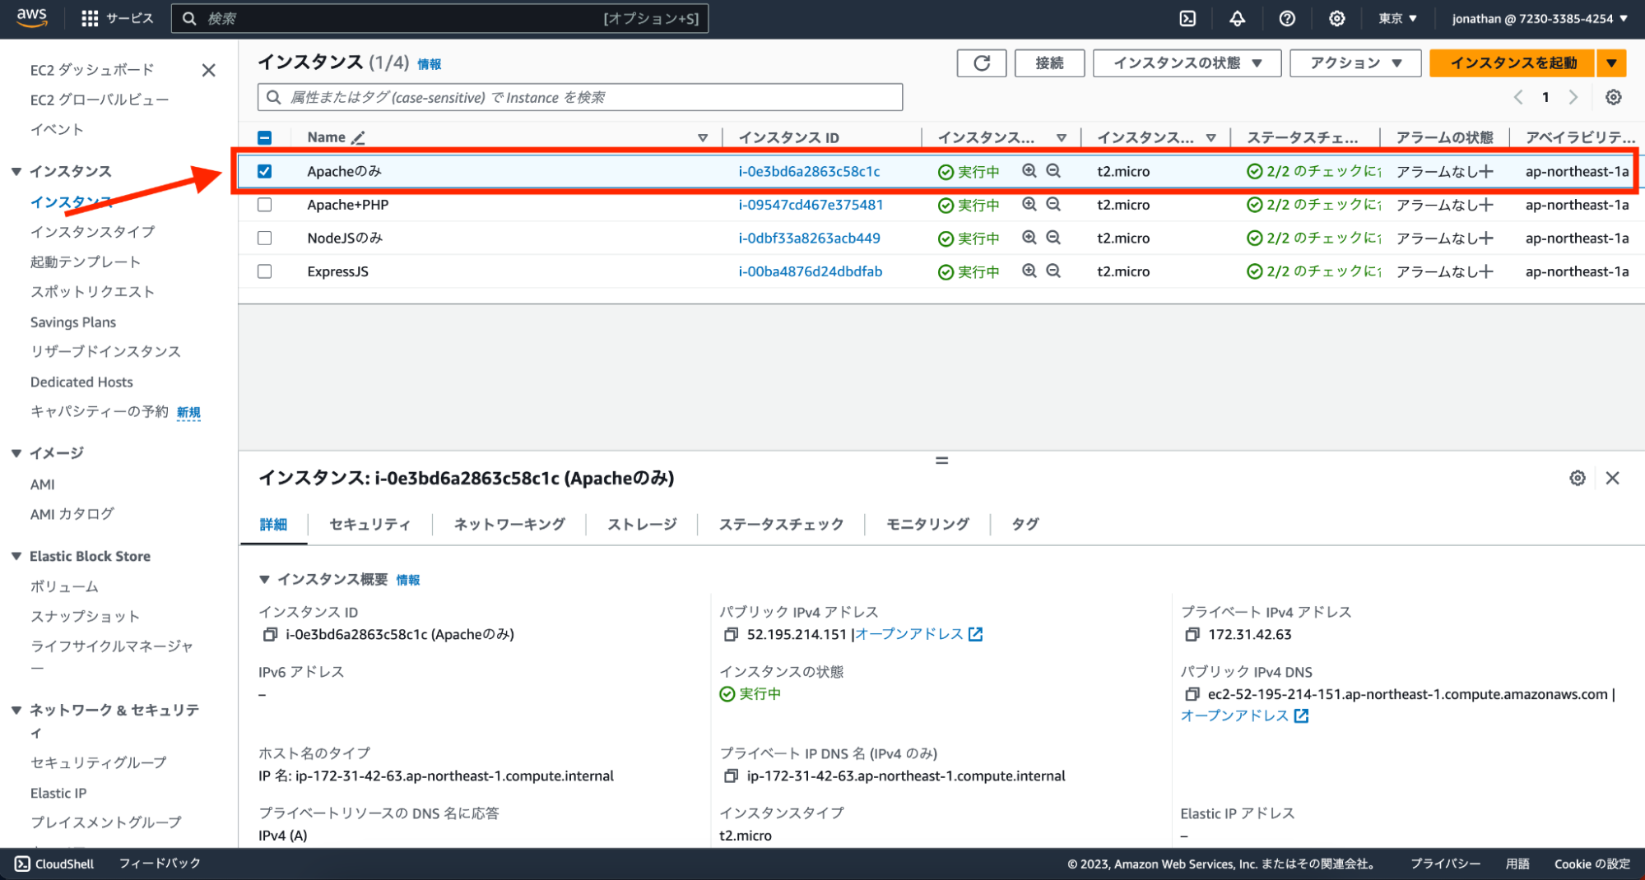Check the ExpressJS instance checkbox

(264, 271)
